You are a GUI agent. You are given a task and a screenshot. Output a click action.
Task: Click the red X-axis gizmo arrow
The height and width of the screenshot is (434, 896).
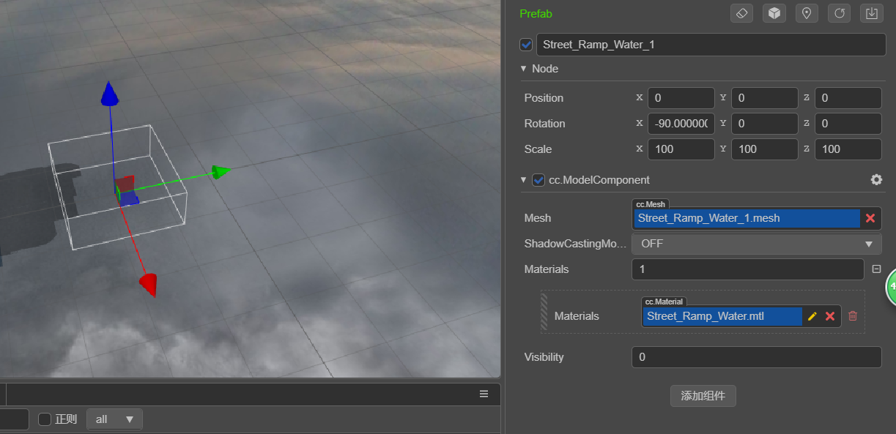149,284
